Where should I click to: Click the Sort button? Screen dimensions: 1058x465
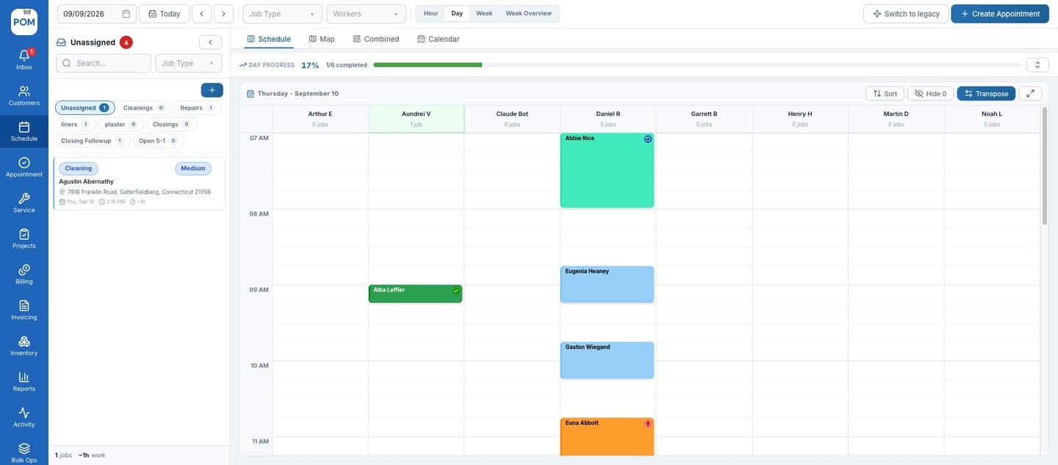click(x=885, y=93)
